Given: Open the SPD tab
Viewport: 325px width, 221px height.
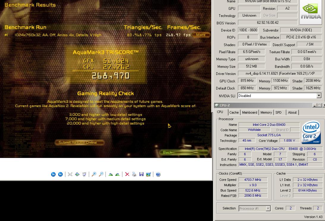Looking at the screenshot, I should click(278, 112).
